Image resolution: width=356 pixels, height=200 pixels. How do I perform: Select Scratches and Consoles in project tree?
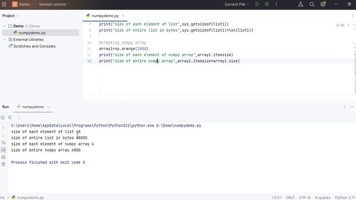(x=34, y=46)
